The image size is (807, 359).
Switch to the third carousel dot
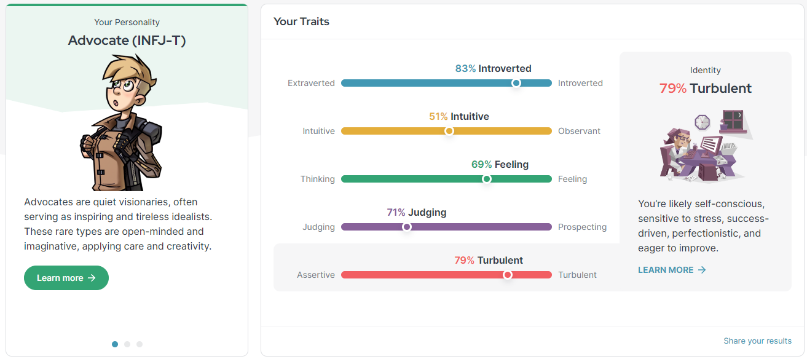tap(140, 344)
